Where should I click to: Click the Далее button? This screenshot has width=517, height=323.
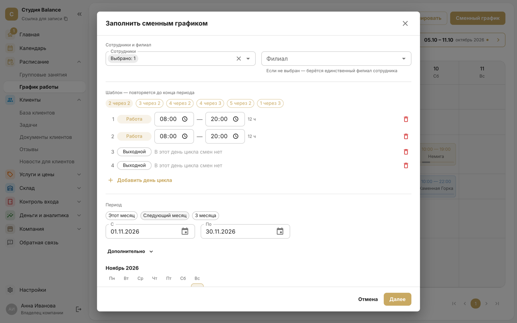click(x=397, y=299)
